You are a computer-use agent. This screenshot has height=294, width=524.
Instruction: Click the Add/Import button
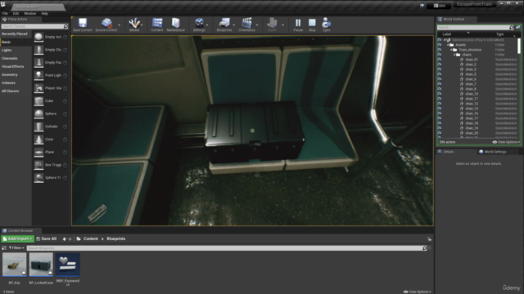pos(18,238)
